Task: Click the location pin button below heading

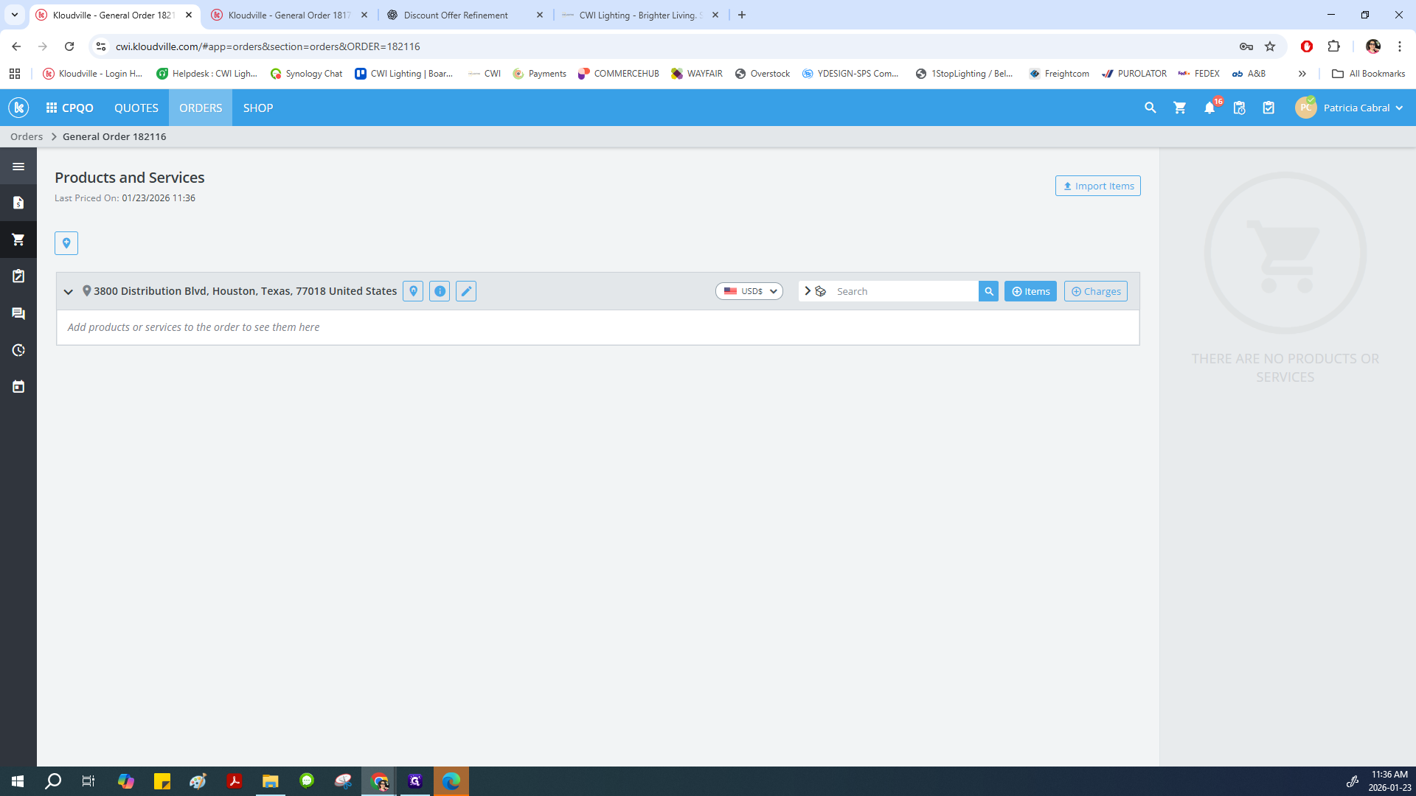Action: 66,243
